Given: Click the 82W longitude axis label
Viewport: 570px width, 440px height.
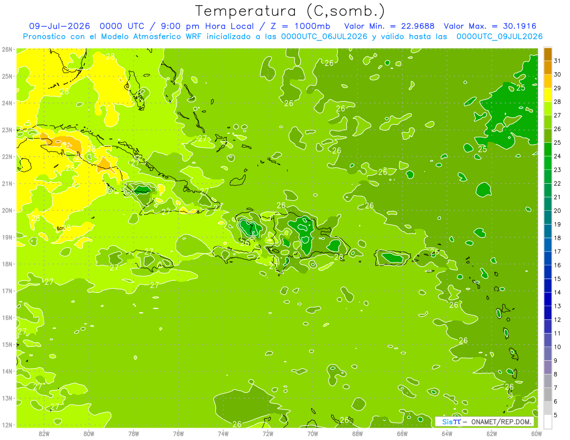Looking at the screenshot, I should (44, 433).
